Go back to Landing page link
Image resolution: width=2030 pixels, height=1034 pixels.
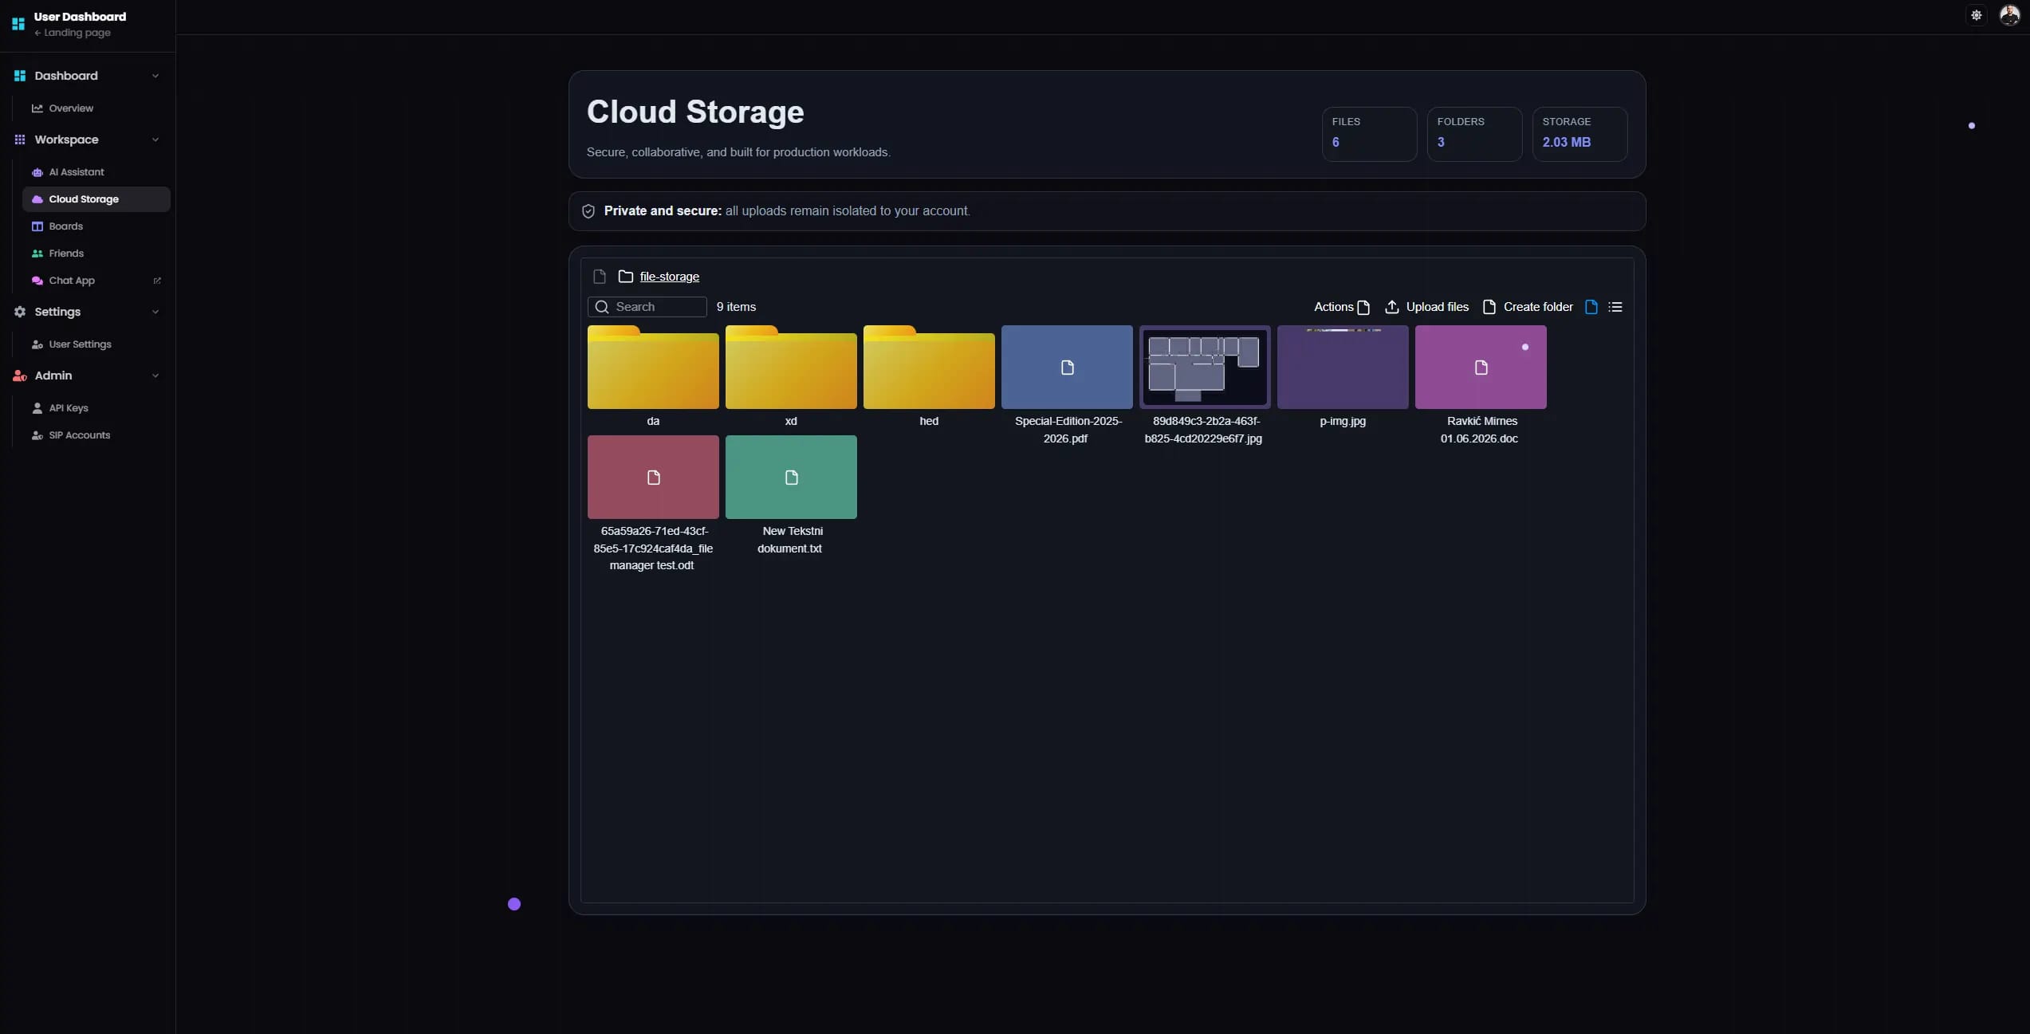[73, 33]
